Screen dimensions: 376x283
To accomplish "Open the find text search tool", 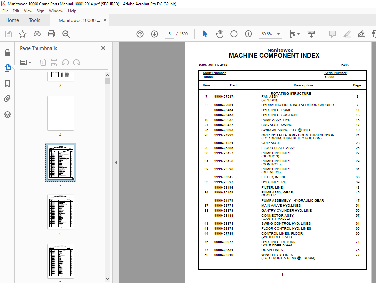I will (x=66, y=34).
